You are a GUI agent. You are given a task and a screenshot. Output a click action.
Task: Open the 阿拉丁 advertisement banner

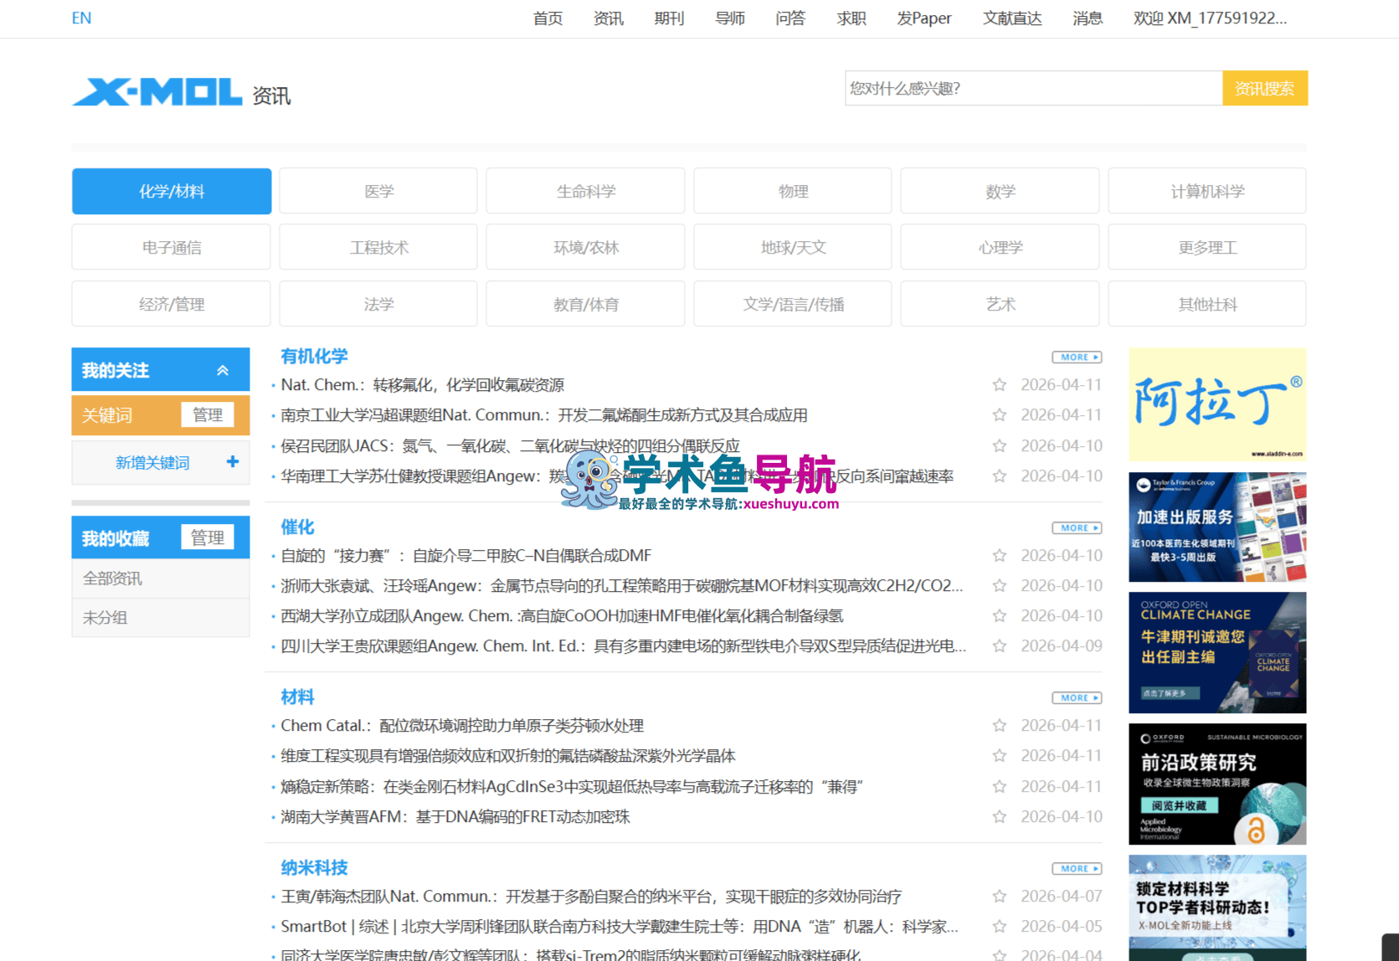[1216, 404]
